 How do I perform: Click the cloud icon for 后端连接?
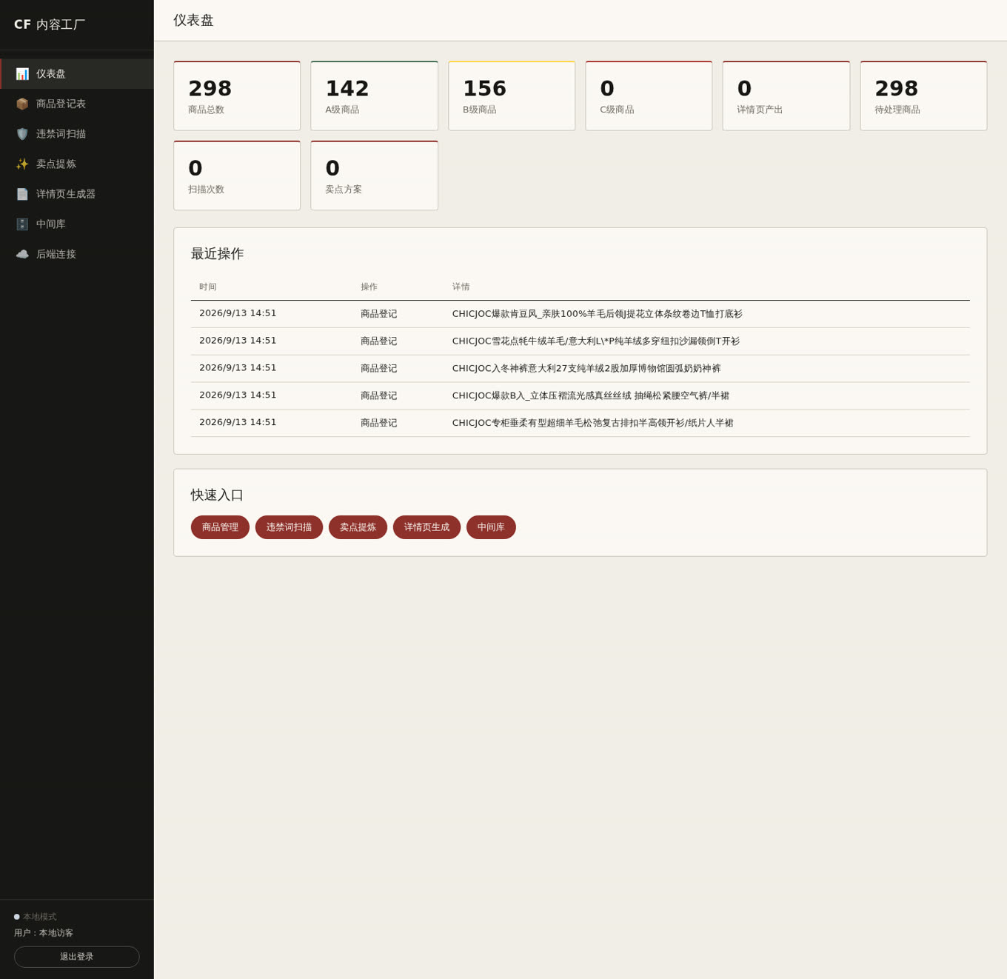(22, 254)
